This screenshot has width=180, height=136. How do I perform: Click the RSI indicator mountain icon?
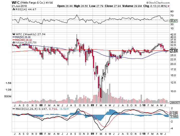point(14,9)
